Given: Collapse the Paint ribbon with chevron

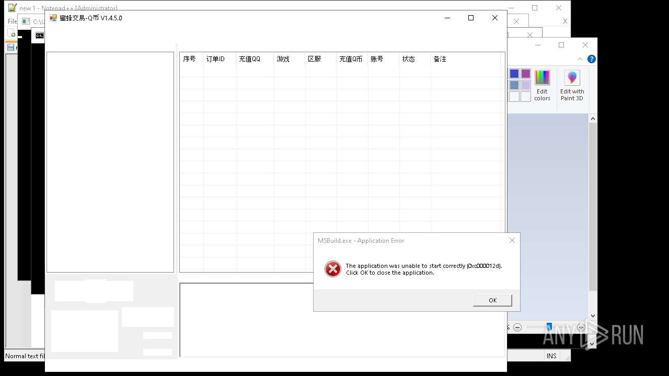Looking at the screenshot, I should 580,59.
